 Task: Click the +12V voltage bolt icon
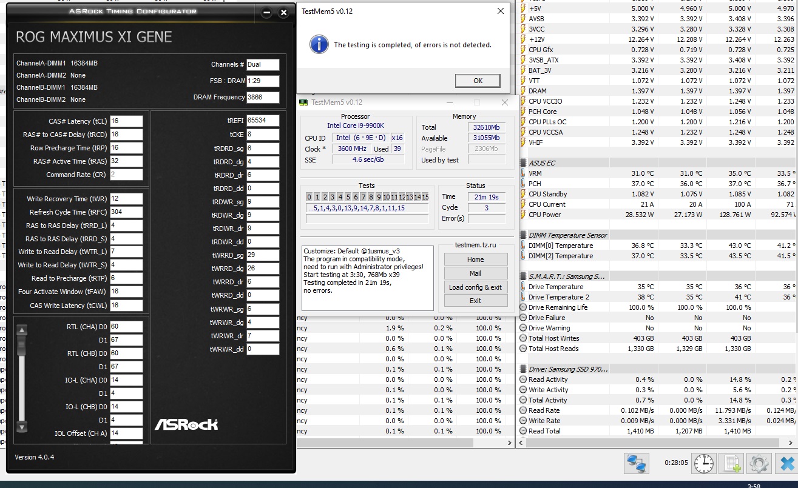pos(523,39)
